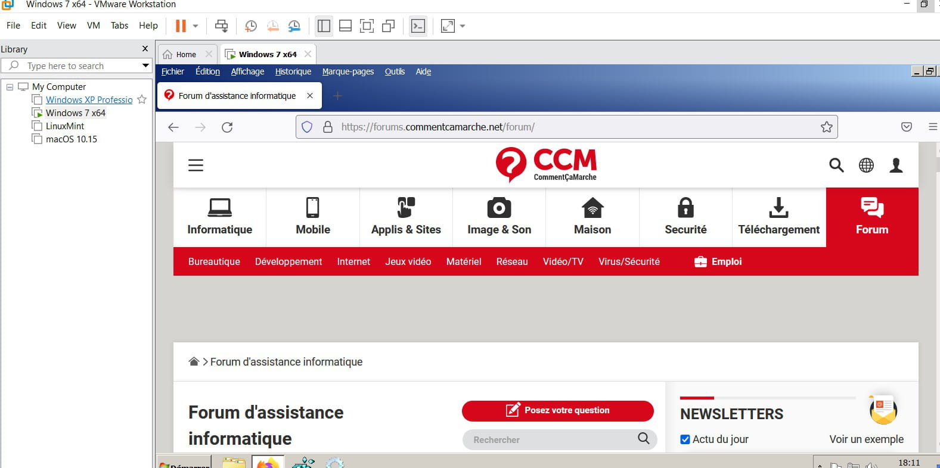The image size is (940, 468).
Task: Open the VMware File menu
Action: [x=13, y=26]
